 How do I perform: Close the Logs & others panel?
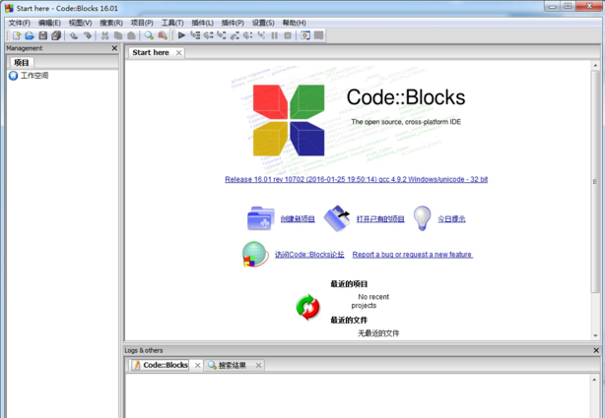point(596,350)
